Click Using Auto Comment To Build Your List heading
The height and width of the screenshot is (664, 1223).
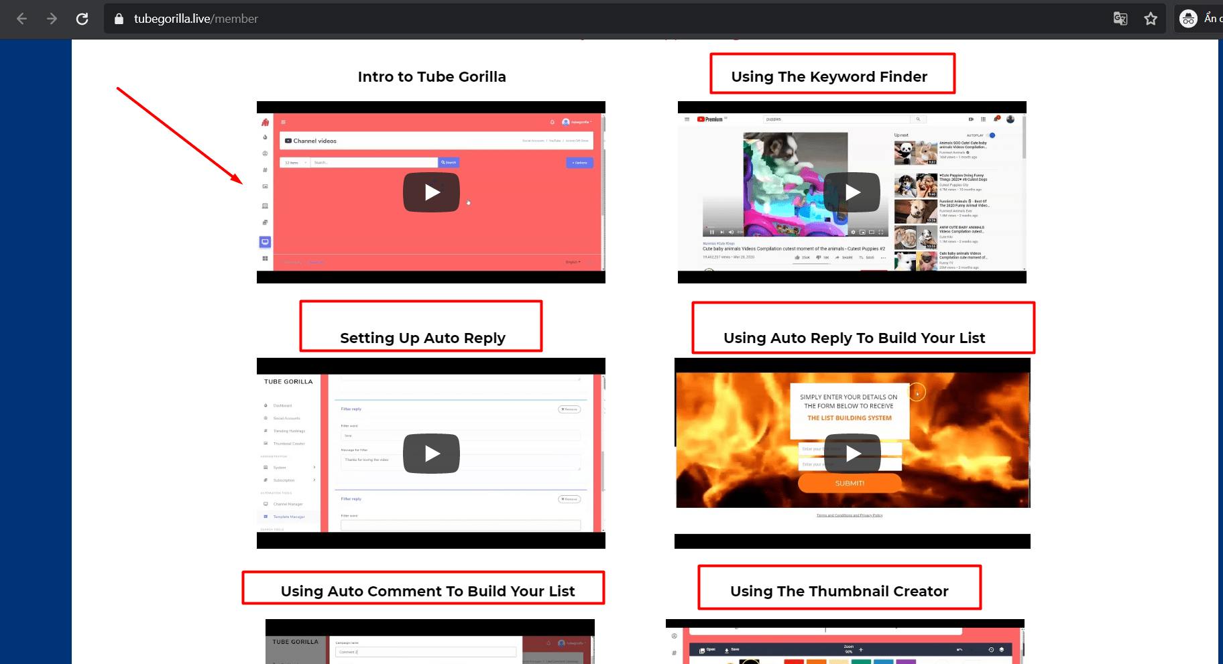(x=428, y=592)
